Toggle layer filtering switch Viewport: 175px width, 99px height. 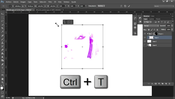[173, 22]
